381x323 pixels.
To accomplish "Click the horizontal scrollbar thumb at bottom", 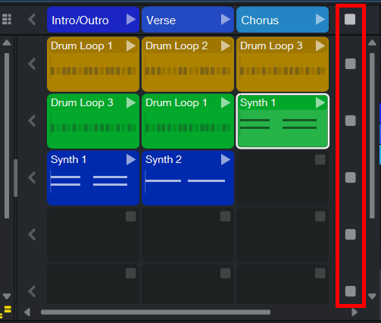I will (x=155, y=312).
